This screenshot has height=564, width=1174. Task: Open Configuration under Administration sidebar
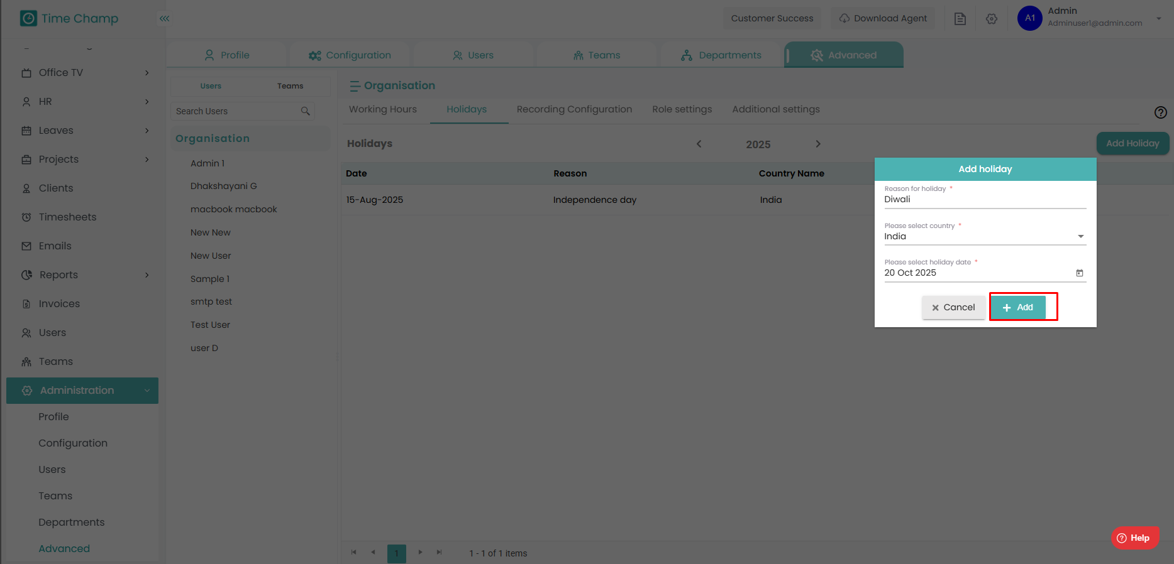pos(73,443)
